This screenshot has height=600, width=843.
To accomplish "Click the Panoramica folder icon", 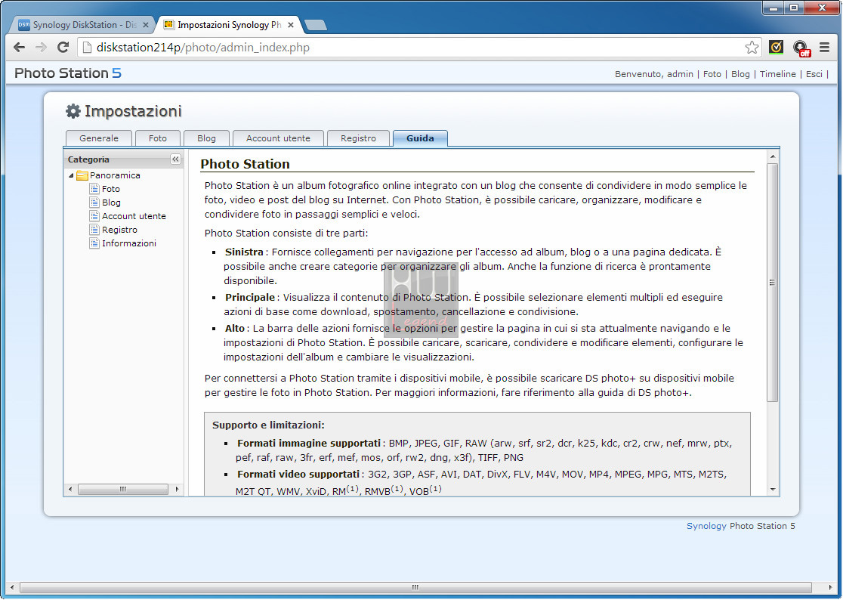I will tap(82, 175).
